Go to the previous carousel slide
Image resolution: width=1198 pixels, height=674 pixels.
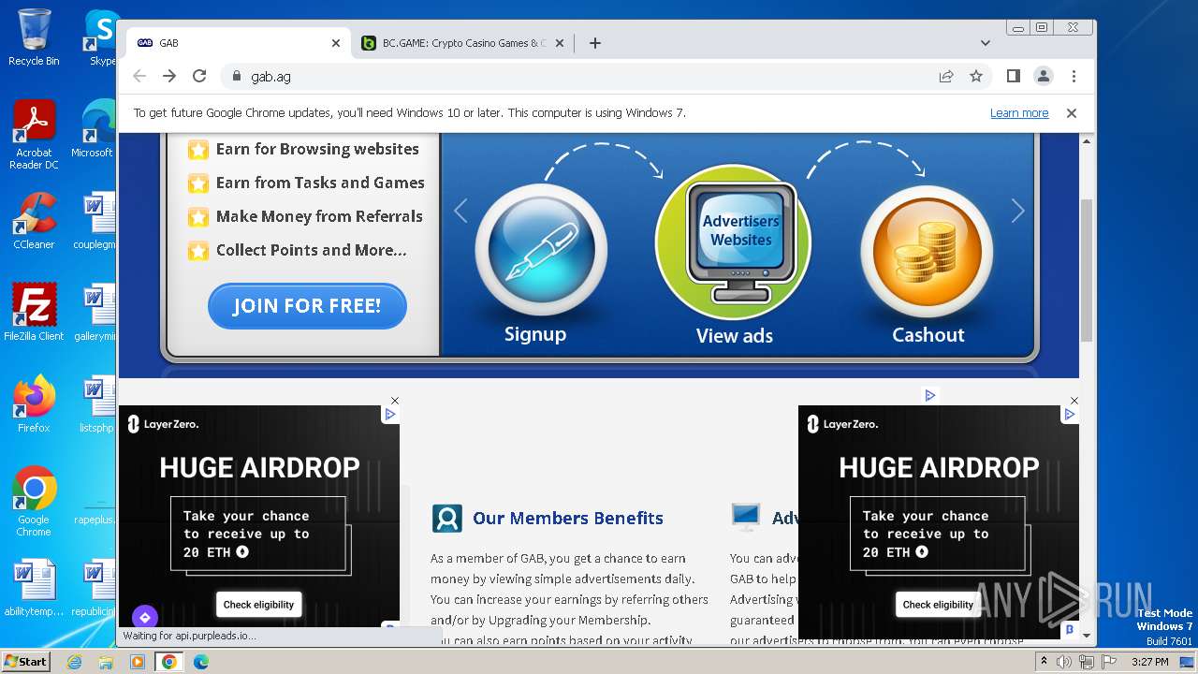click(x=460, y=211)
